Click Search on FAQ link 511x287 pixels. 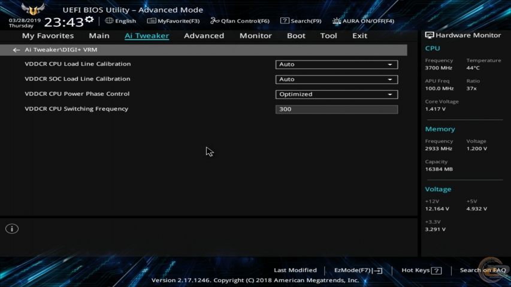(482, 270)
